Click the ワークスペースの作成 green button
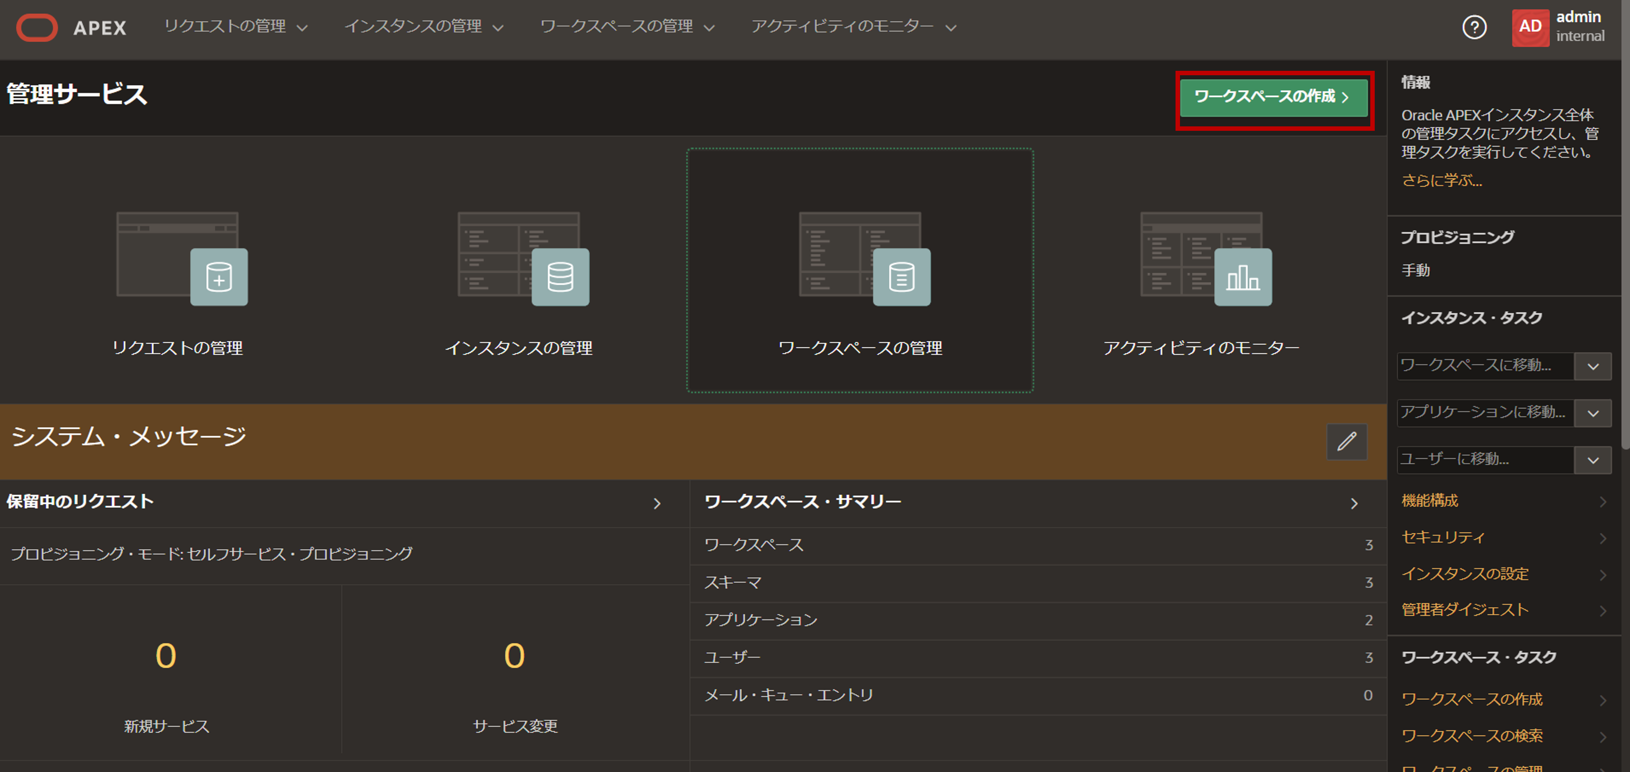 tap(1274, 99)
